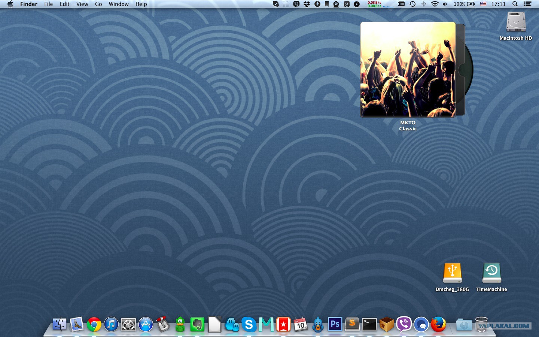
Task: Open the Dropbox menu bar icon
Action: [x=307, y=4]
